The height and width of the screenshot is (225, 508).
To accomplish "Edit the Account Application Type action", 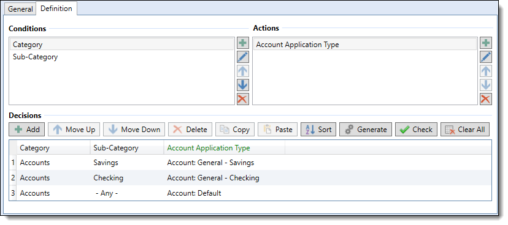I will coord(486,57).
